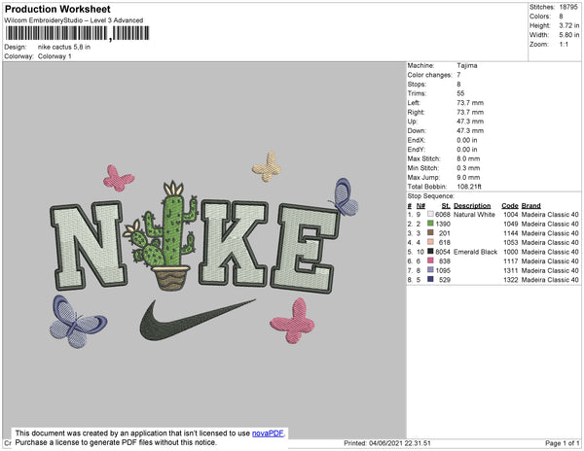Select thread code 1049
The height and width of the screenshot is (451, 584).
511,224
